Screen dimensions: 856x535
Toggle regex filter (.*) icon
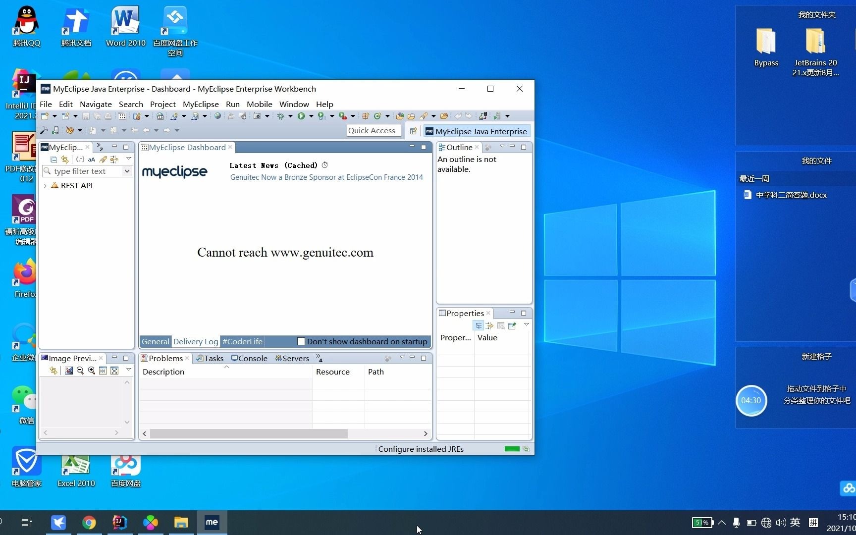pyautogui.click(x=80, y=159)
